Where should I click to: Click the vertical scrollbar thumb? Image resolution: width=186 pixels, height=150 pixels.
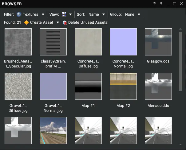180,61
